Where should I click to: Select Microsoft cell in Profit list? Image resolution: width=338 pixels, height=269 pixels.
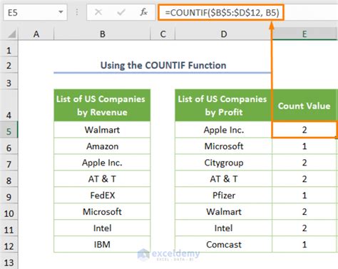point(223,146)
